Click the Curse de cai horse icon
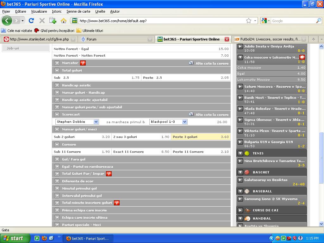324x243 pixels. (247, 210)
